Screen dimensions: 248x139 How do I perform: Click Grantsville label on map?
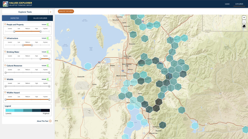point(81,77)
